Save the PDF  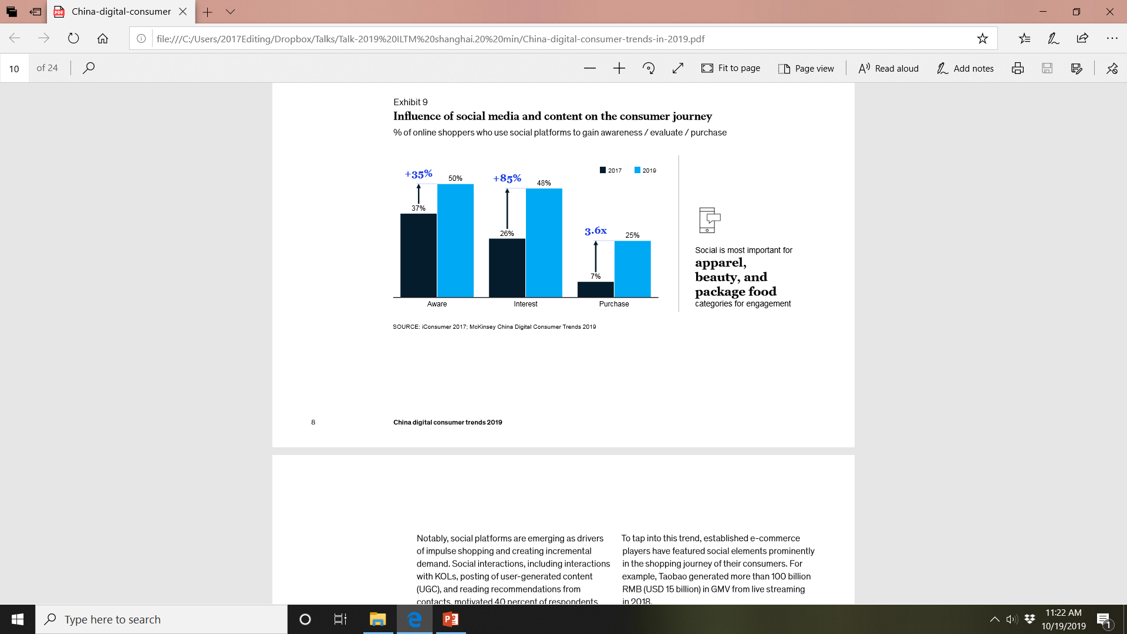[1047, 68]
